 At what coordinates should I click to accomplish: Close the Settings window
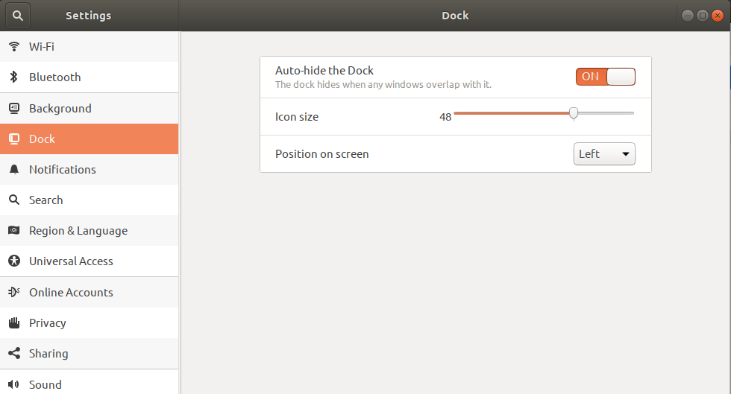click(x=718, y=16)
